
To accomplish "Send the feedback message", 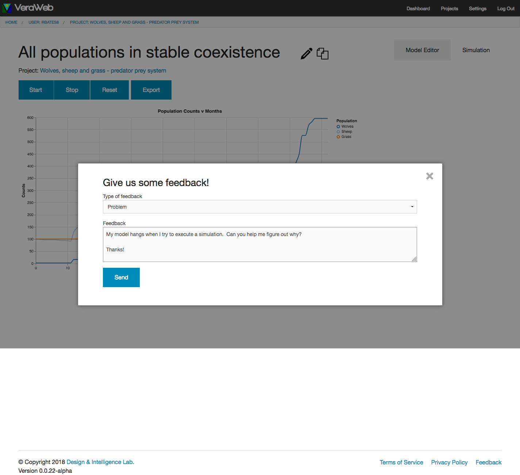I will 121,278.
